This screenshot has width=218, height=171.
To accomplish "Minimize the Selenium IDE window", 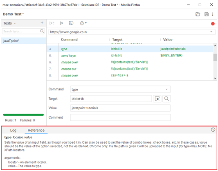I will coord(189,5).
